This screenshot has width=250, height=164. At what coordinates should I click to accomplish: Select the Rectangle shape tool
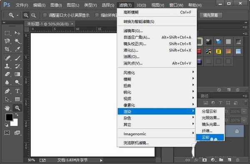click(x=17, y=99)
